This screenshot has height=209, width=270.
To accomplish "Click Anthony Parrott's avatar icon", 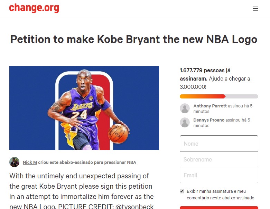I will click(185, 108).
